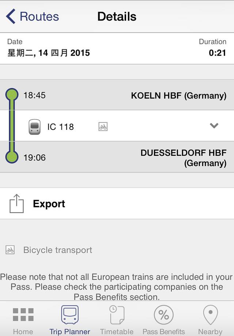The image size is (234, 336).
Task: Tap the bicycle icon on the IC 118 row
Action: coord(103,127)
